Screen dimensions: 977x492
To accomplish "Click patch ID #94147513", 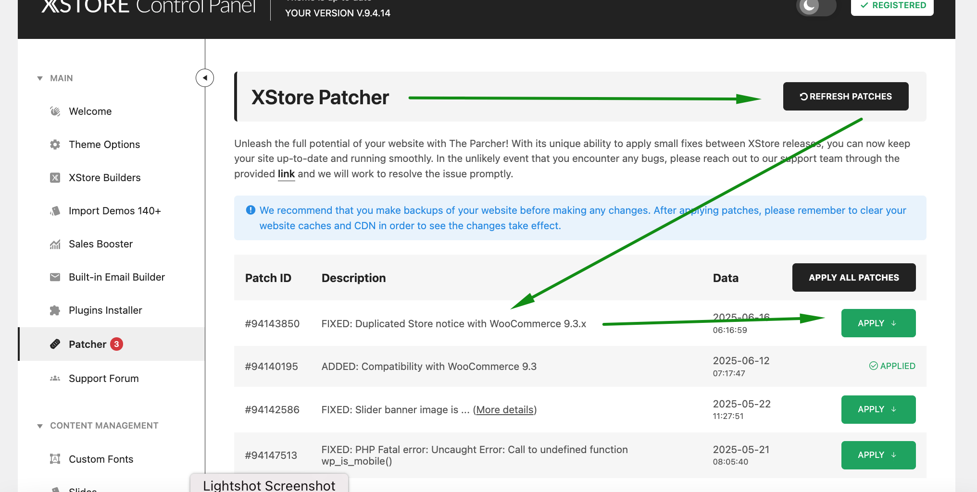I will pos(271,455).
